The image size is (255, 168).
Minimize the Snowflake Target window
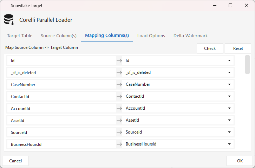click(215, 5)
